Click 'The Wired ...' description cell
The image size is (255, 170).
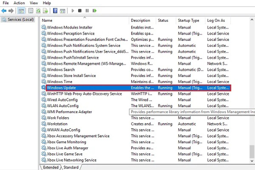[142, 100]
